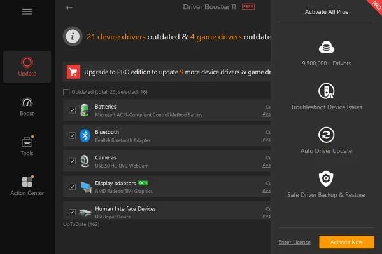Image resolution: width=382 pixels, height=254 pixels.
Task: Expand the UpToDate (163) section
Action: (x=80, y=224)
